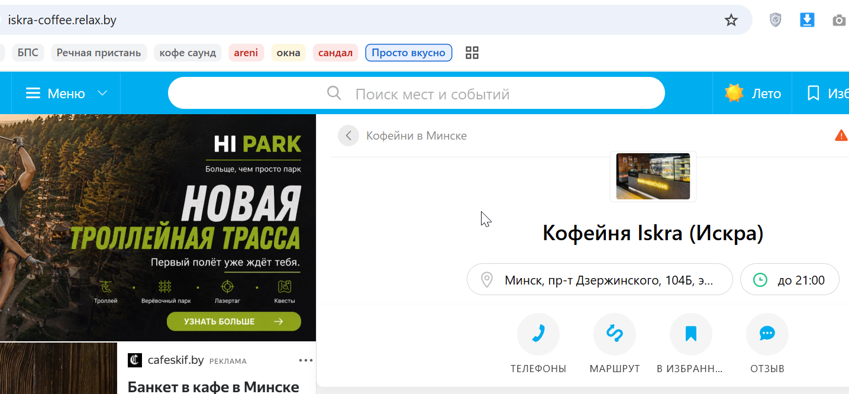
Task: Click the Кофейня Iskra (Искра) title
Action: point(653,233)
